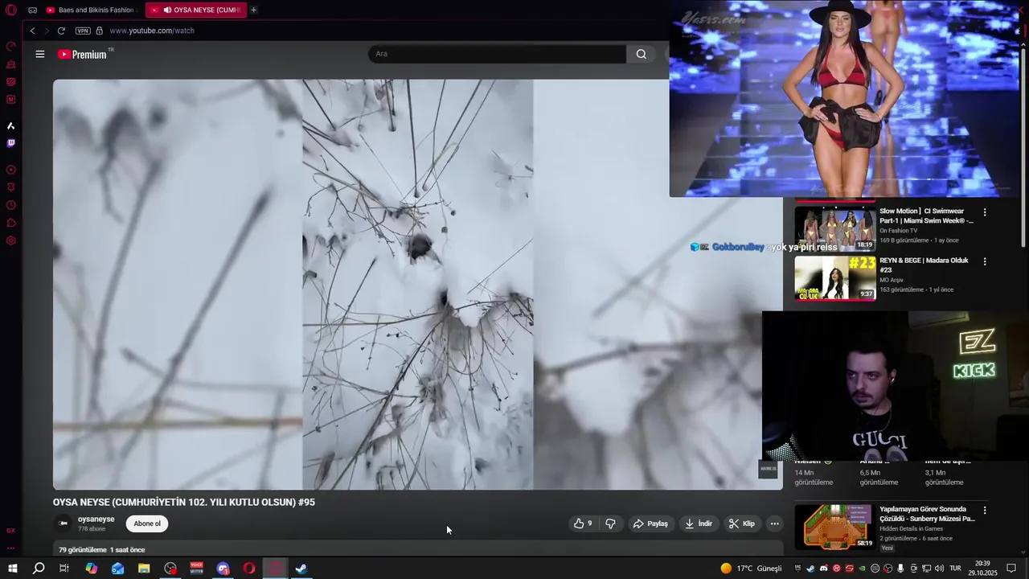Open the 17°C Güneşli weather widget
This screenshot has width=1029, height=579.
[x=751, y=569]
